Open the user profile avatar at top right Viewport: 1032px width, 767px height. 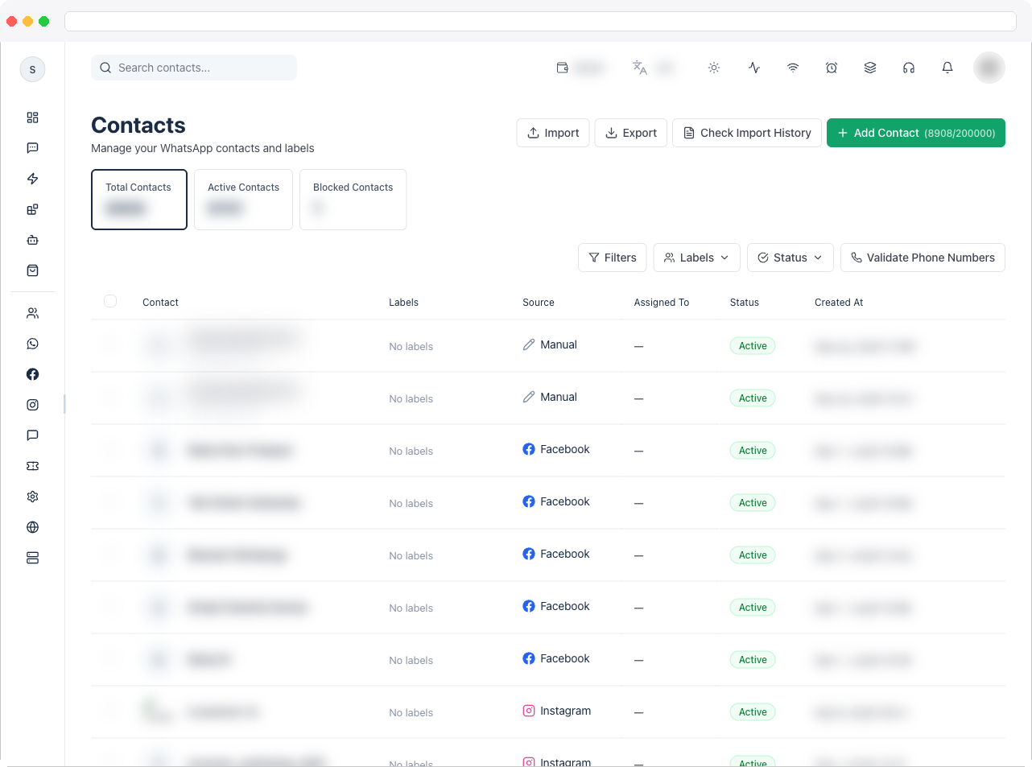point(989,68)
